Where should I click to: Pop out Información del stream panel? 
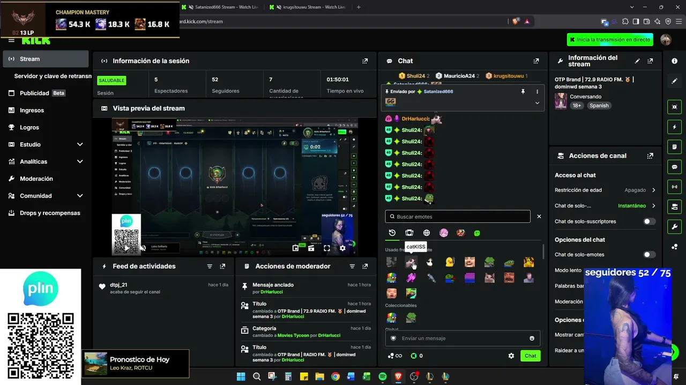point(650,61)
